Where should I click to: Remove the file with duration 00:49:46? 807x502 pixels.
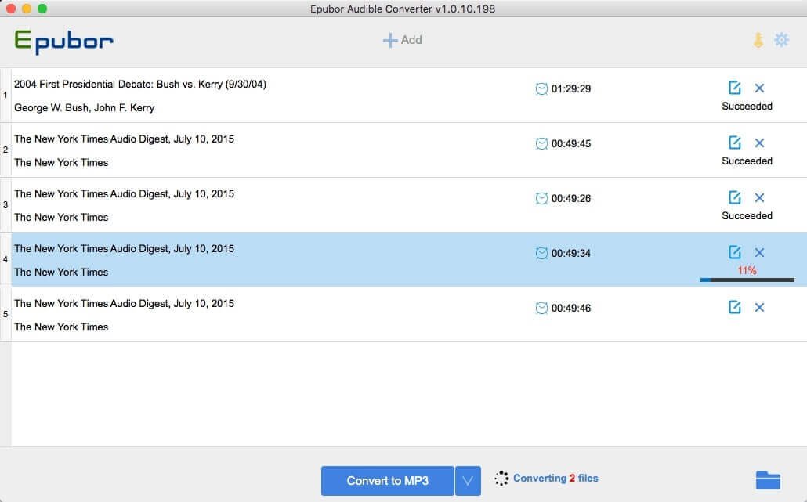point(759,307)
